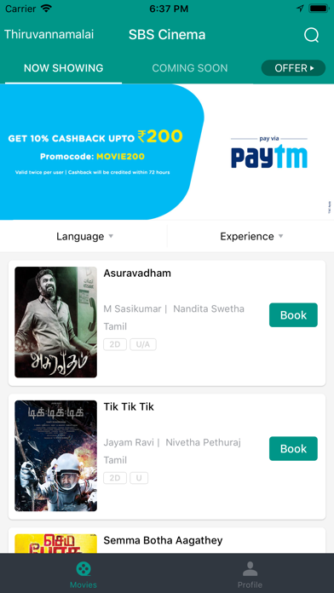Tap the location arrow status icon
Viewport: 334px width, 593px height.
[300, 9]
